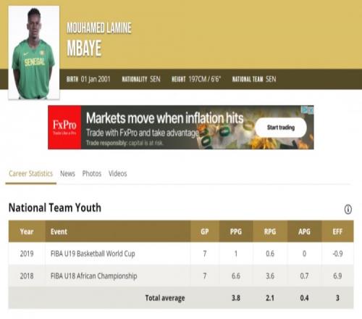Viewport: 362px width, 319px height.
Task: Switch to the Videos tab
Action: (x=118, y=173)
